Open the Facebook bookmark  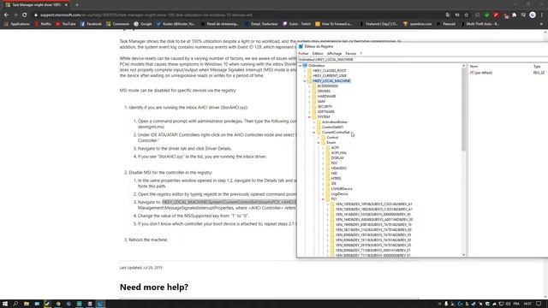(91, 24)
